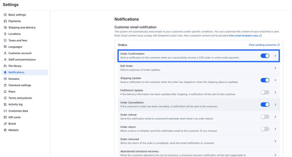
Task: Click the Languages icon in sidebar
Action: coord(5,47)
